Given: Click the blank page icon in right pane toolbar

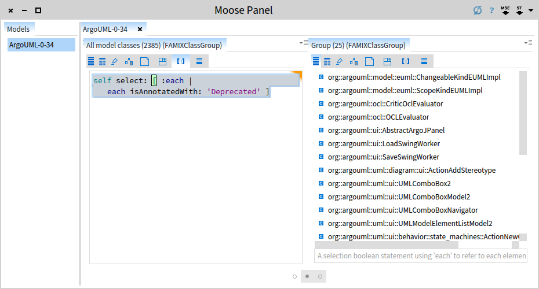Looking at the screenshot, I should point(369,61).
